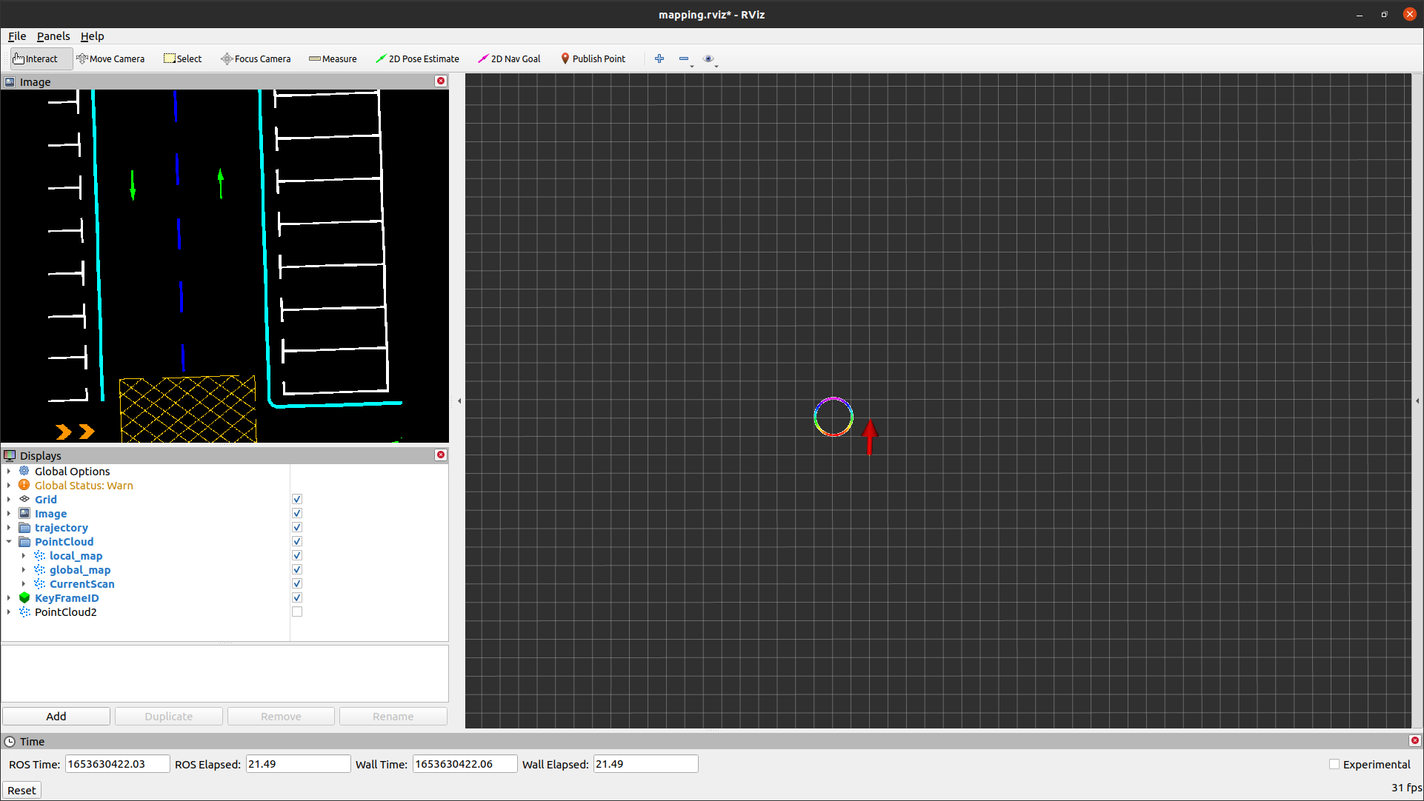
Task: Select the Interact tool in toolbar
Action: coord(36,58)
